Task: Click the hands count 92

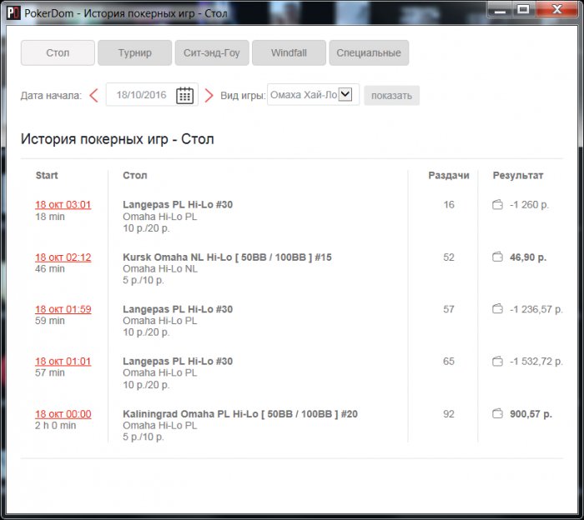Action: pos(449,414)
